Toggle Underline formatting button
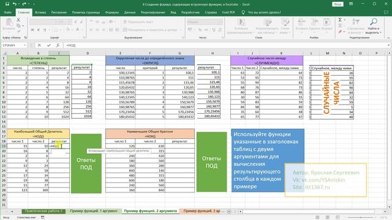 [45, 30]
